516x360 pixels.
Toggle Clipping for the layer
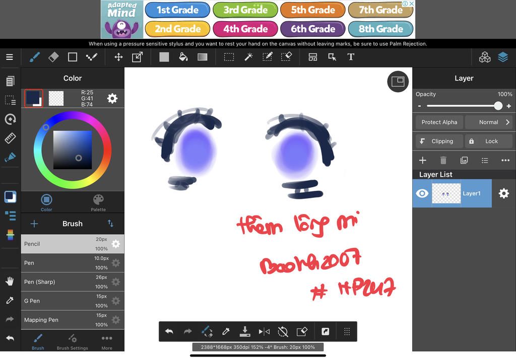coord(439,141)
